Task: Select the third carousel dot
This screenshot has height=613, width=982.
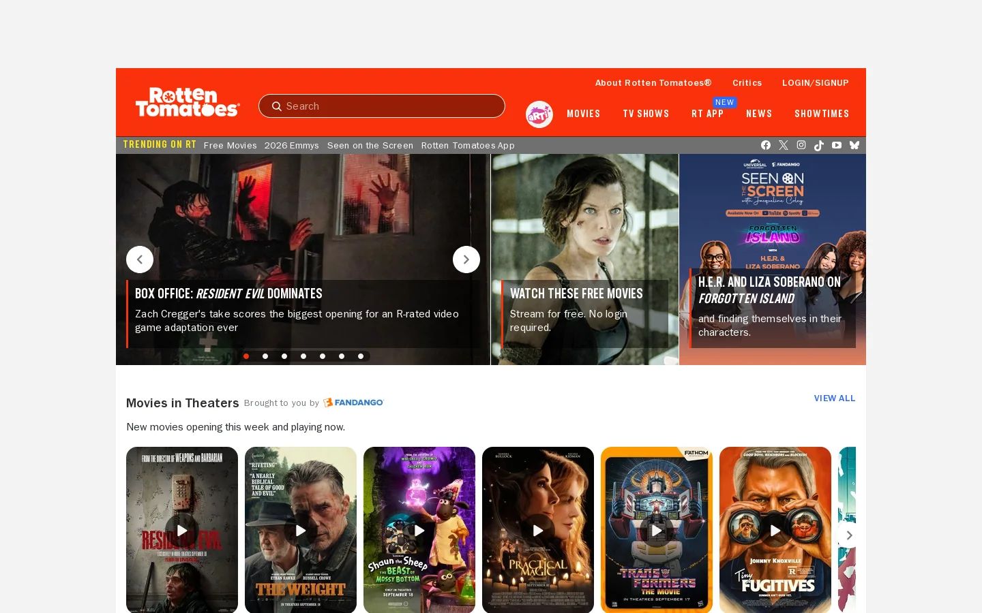Action: (x=284, y=356)
